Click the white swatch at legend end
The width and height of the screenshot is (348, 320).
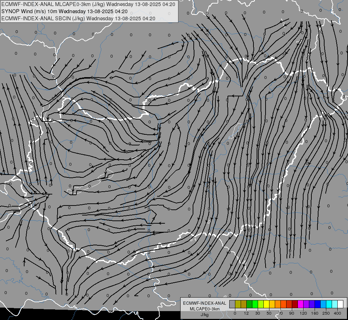click(x=340, y=304)
